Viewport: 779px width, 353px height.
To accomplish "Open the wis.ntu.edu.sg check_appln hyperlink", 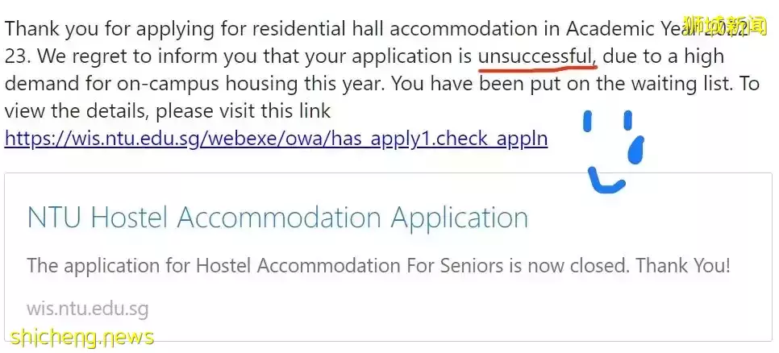I will [276, 139].
